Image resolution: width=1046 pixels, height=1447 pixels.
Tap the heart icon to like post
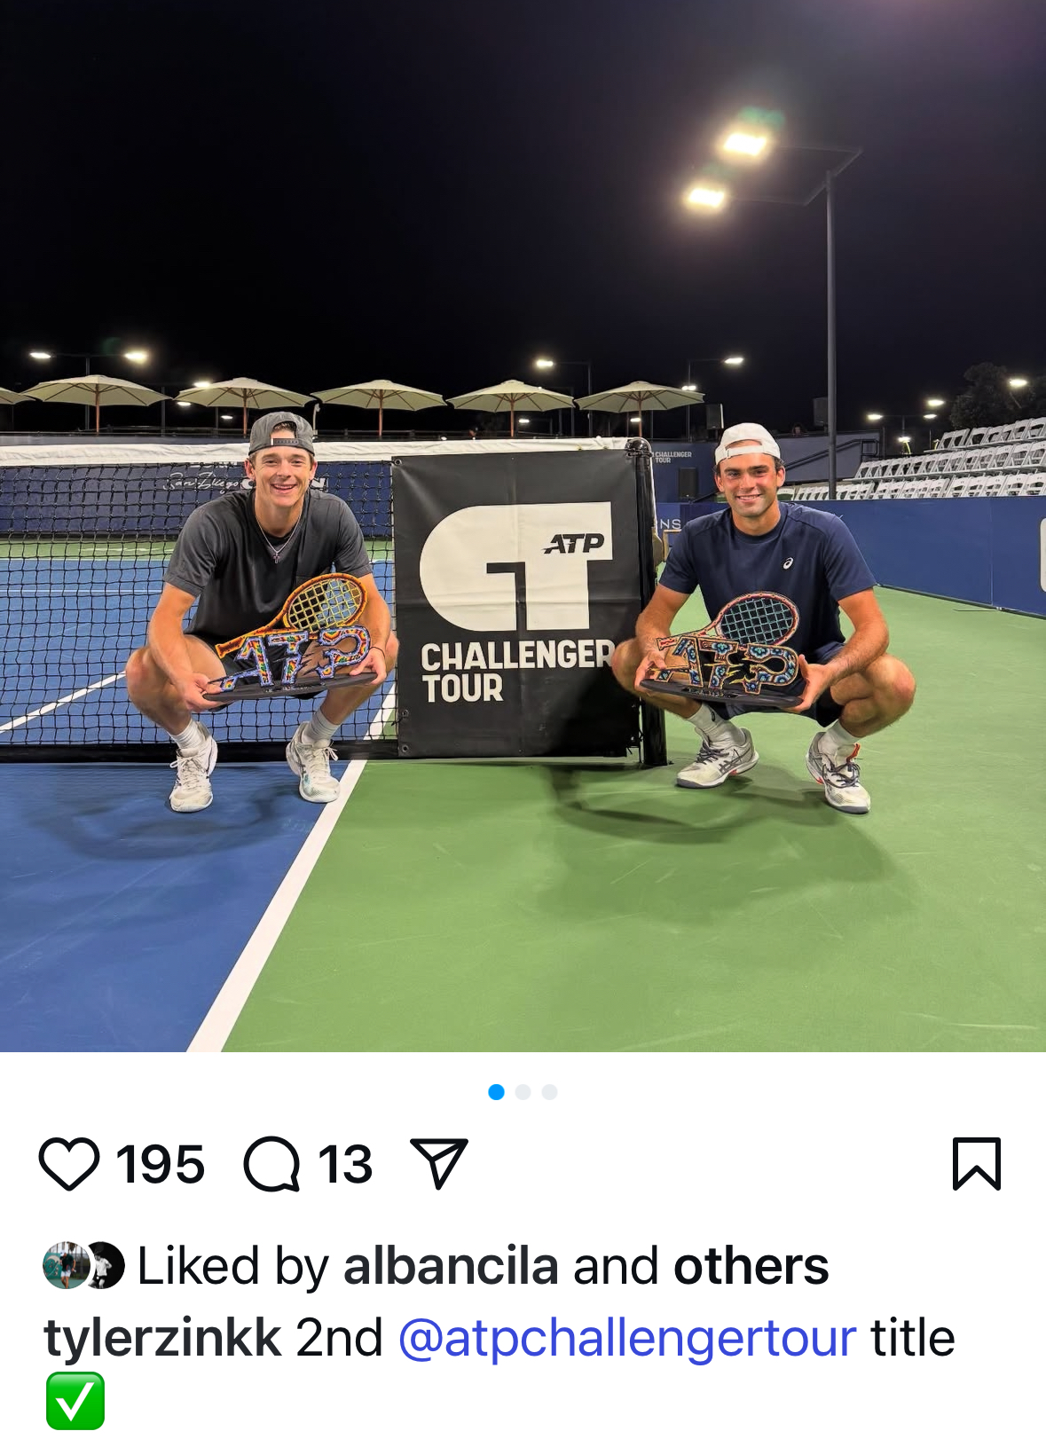click(x=69, y=1164)
